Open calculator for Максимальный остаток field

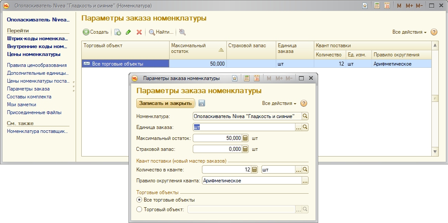point(245,138)
